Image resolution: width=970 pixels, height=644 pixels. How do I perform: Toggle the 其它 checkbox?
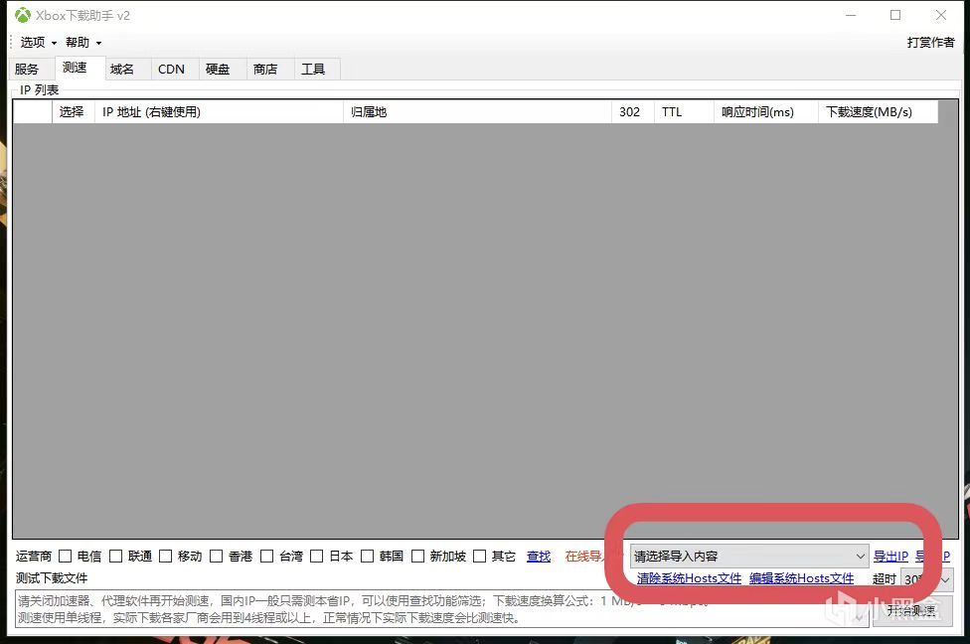click(479, 557)
